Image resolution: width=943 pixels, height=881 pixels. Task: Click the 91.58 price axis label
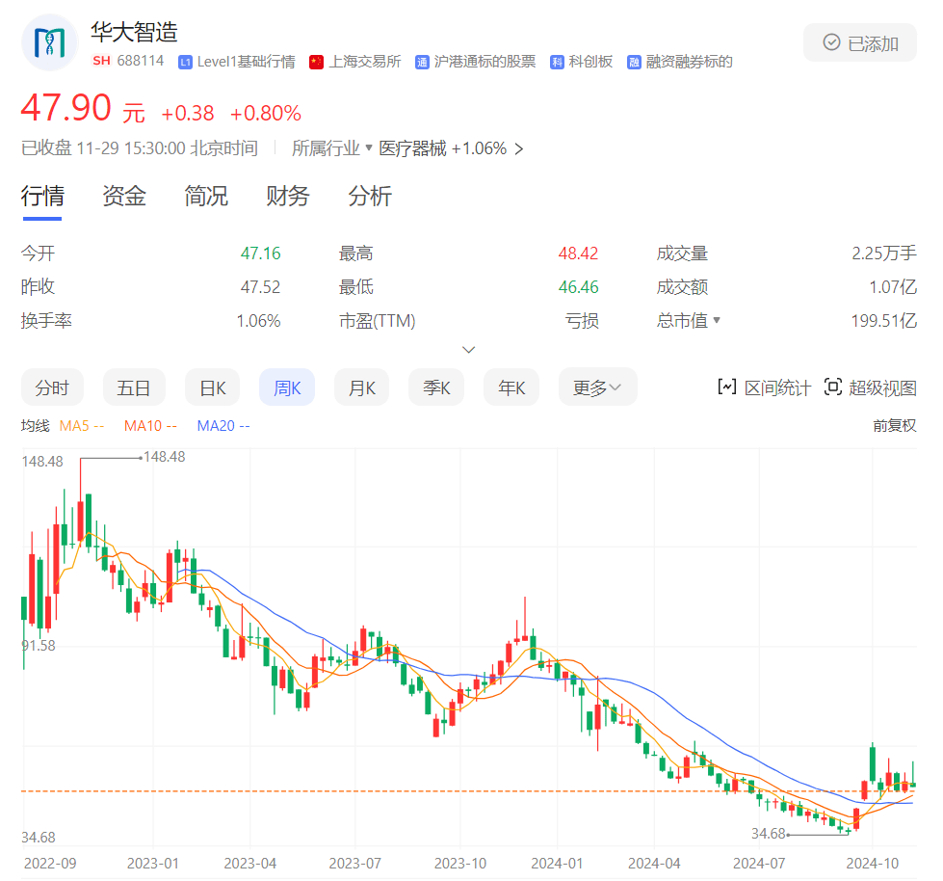(39, 646)
